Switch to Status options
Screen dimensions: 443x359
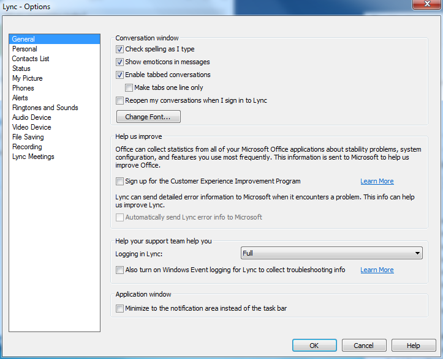click(55, 68)
